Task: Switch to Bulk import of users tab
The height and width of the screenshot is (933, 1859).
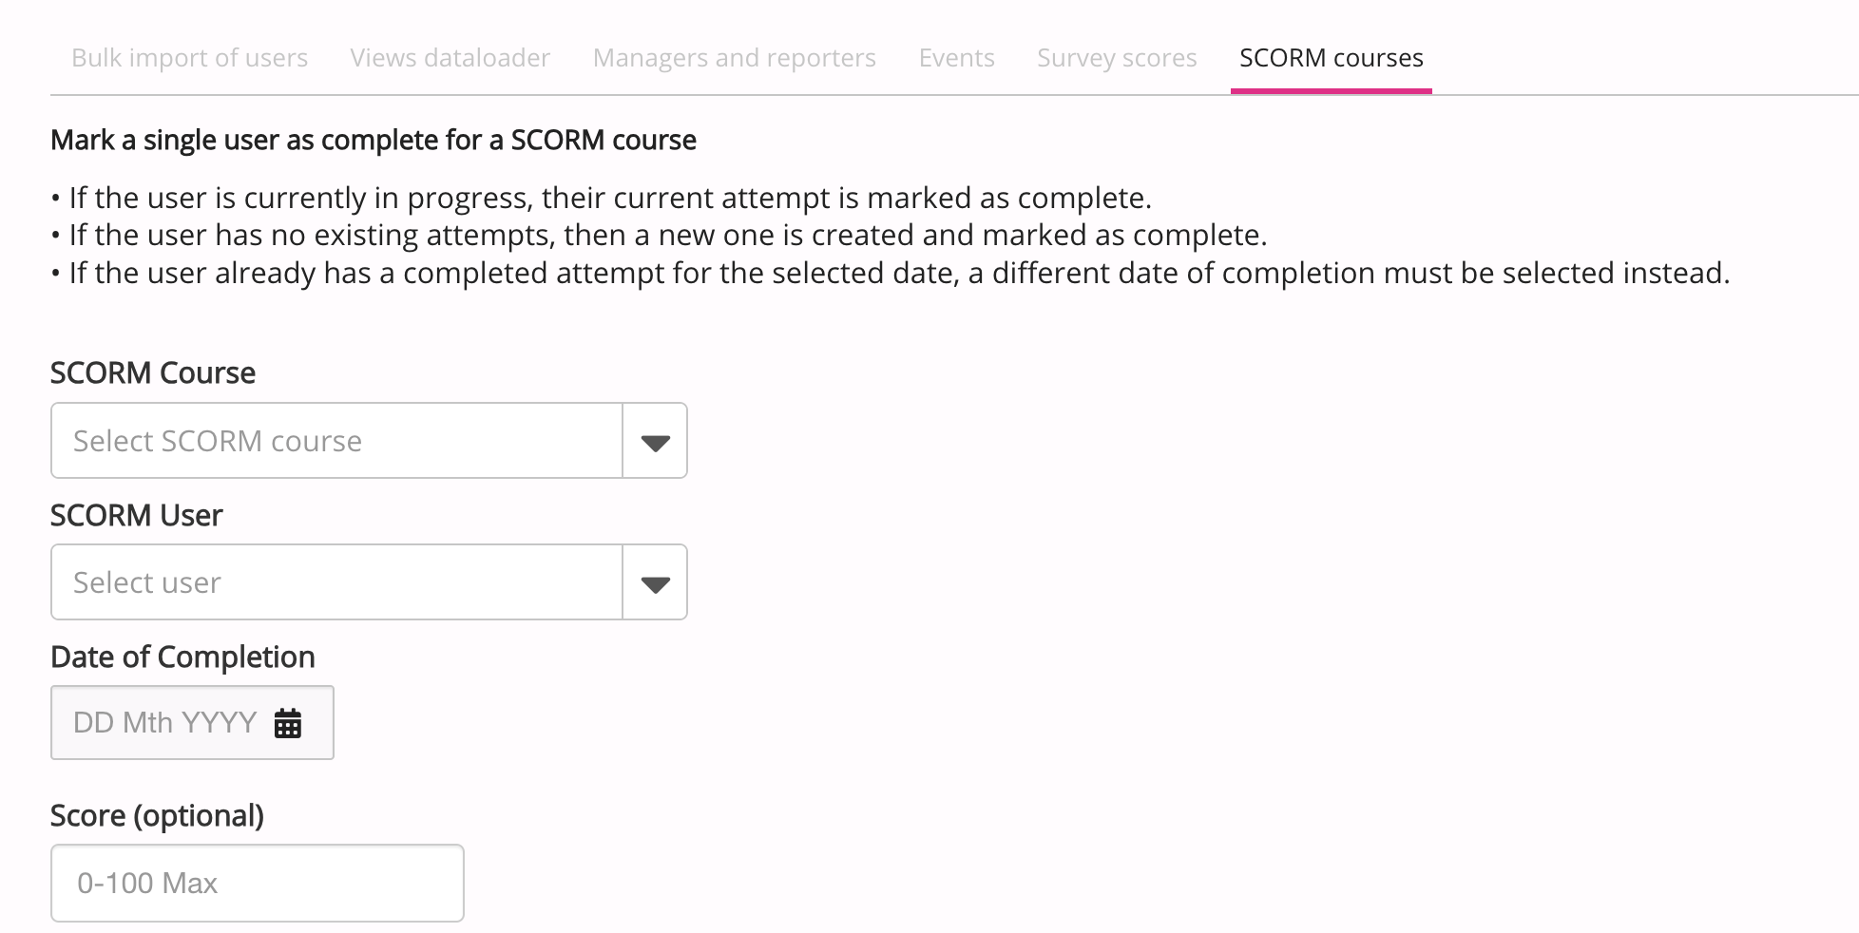Action: pyautogui.click(x=189, y=58)
